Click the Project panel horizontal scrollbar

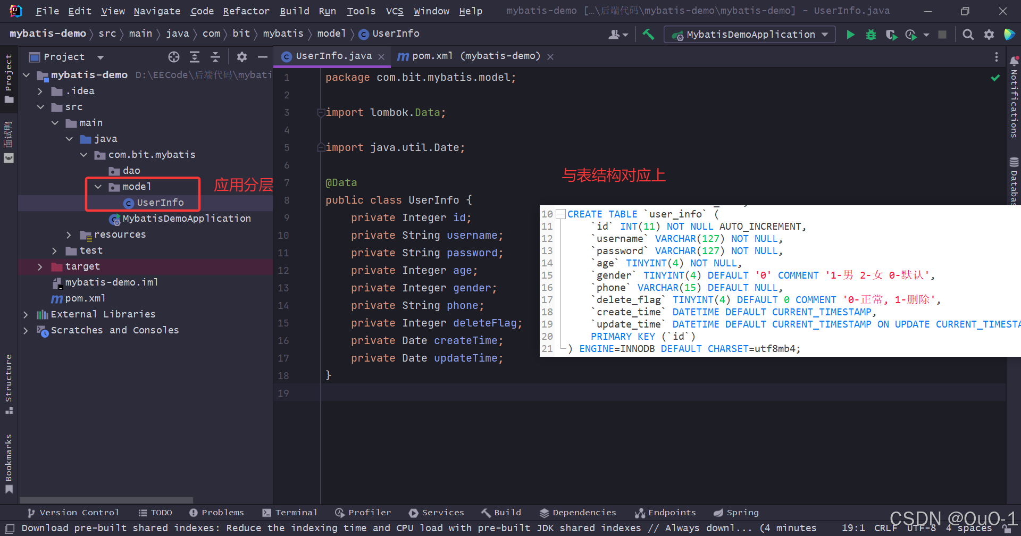point(106,500)
